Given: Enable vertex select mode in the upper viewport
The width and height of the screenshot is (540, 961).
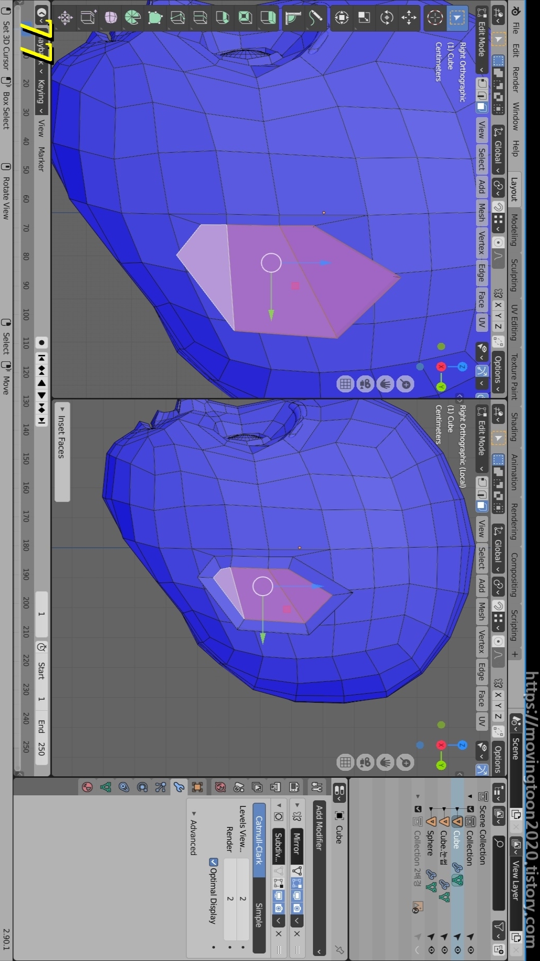Looking at the screenshot, I should pos(481,83).
